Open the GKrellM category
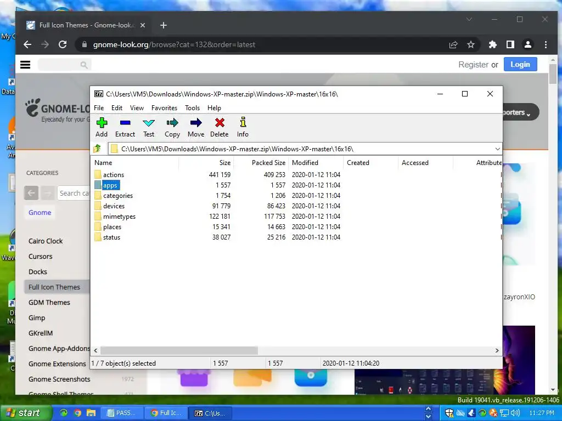This screenshot has height=421, width=562. point(41,333)
